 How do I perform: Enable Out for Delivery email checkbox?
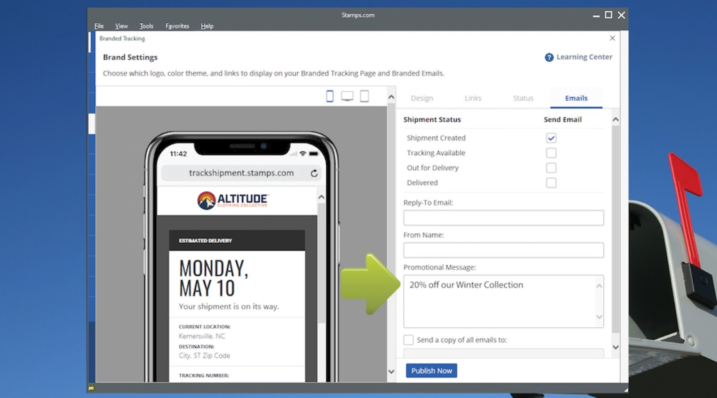tap(551, 168)
